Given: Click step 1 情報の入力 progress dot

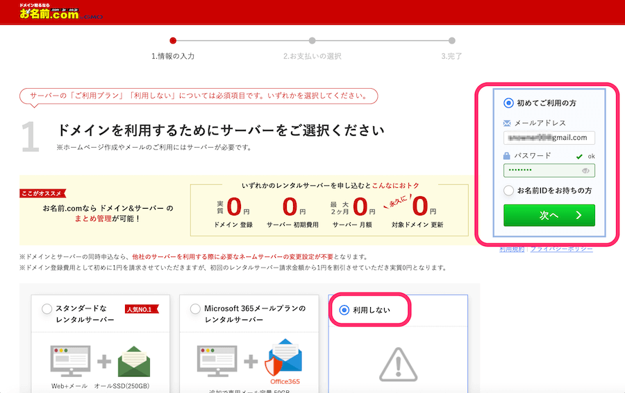Looking at the screenshot, I should point(173,41).
